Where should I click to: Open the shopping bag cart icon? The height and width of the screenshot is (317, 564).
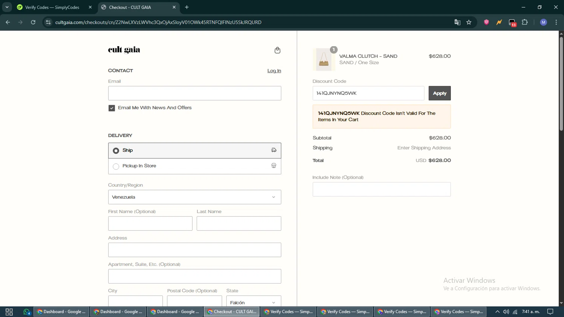tap(277, 50)
